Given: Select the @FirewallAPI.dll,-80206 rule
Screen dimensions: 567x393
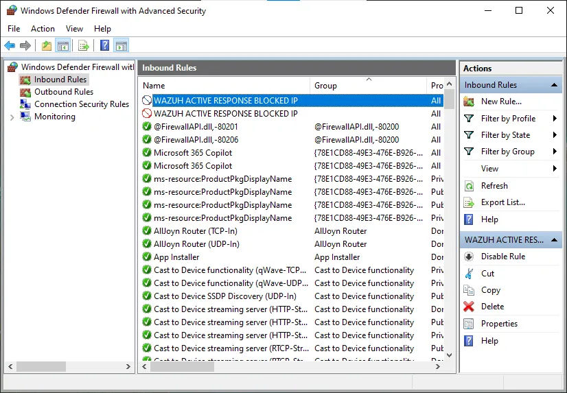Looking at the screenshot, I should [x=196, y=140].
